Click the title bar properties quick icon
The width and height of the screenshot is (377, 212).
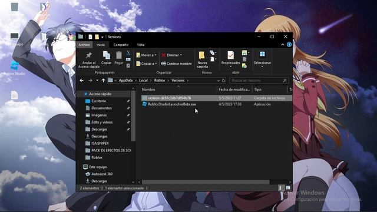[x=90, y=37]
